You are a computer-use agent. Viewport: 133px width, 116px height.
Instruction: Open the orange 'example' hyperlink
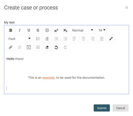(x=48, y=78)
